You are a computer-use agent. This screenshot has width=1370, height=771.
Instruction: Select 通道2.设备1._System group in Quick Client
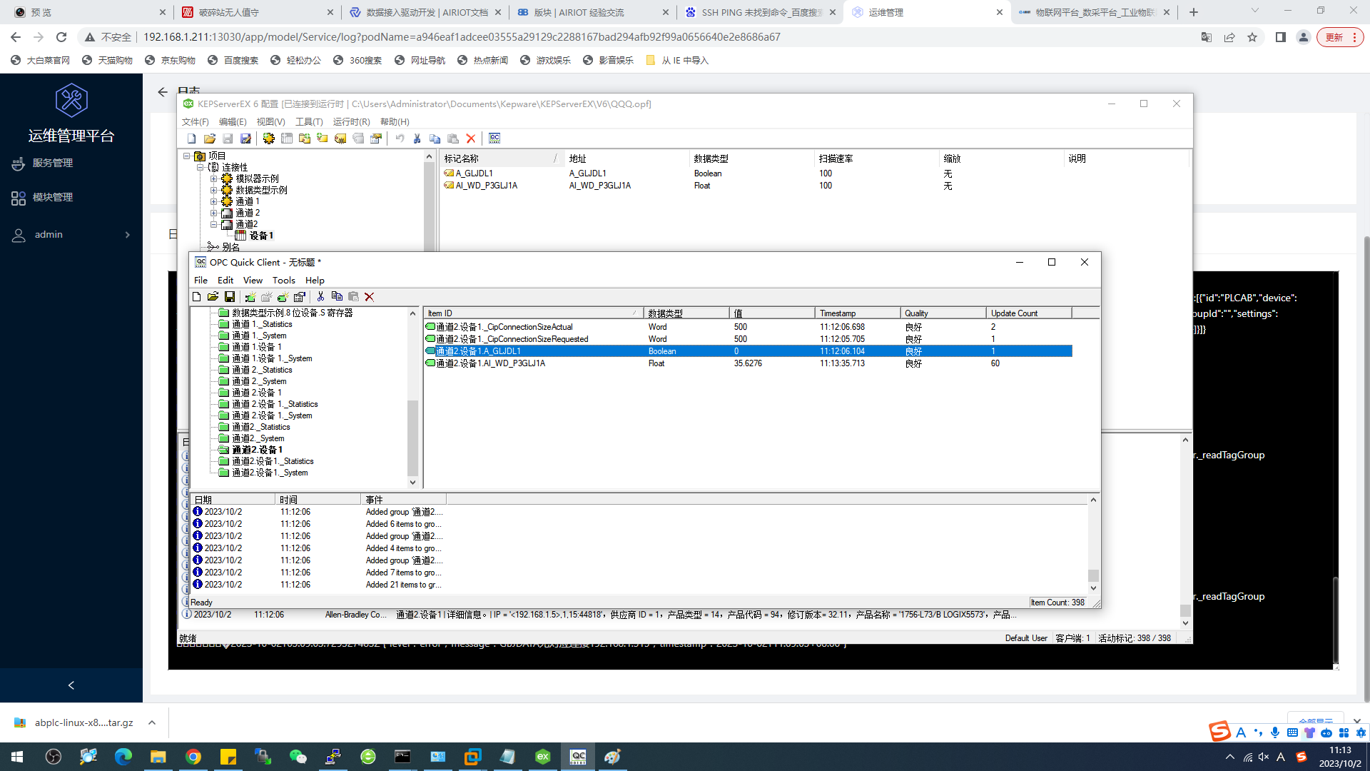(269, 473)
